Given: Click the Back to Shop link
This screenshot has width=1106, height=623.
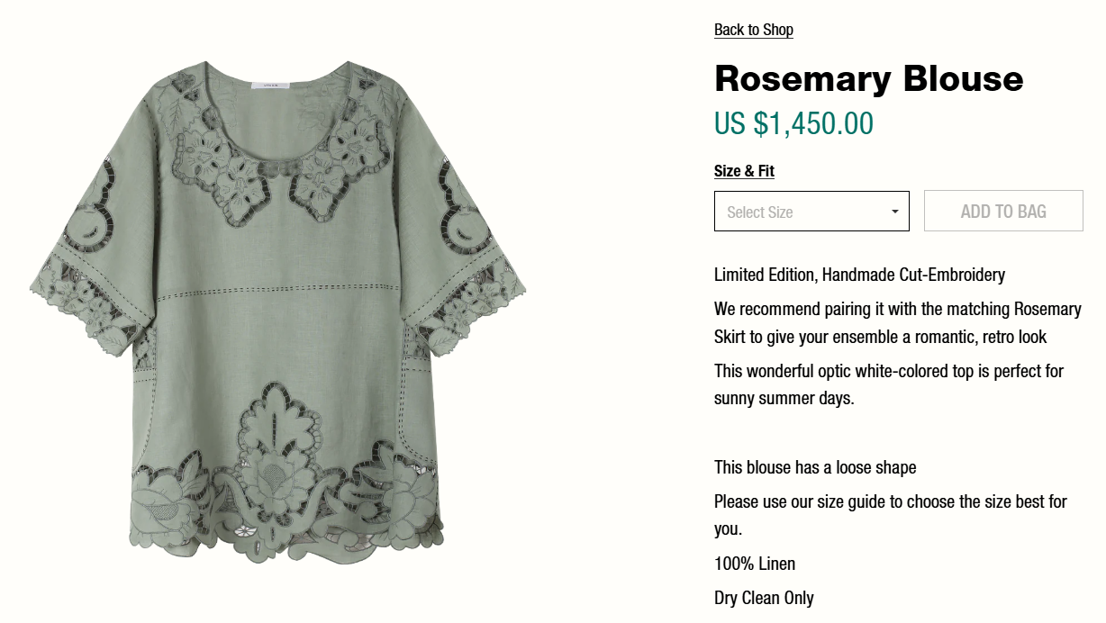Looking at the screenshot, I should 753,30.
